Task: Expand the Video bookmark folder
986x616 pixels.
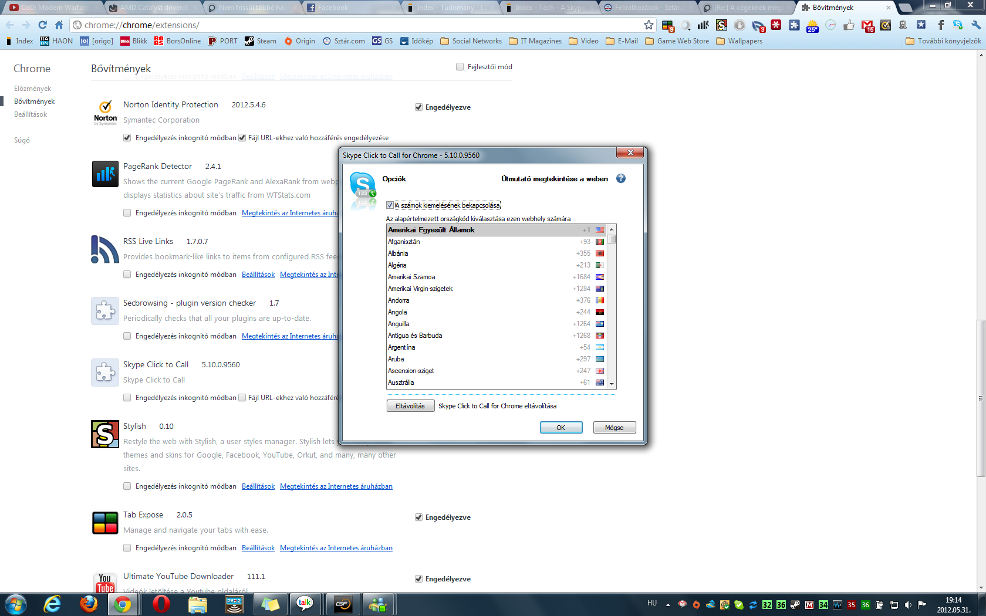Action: point(584,41)
